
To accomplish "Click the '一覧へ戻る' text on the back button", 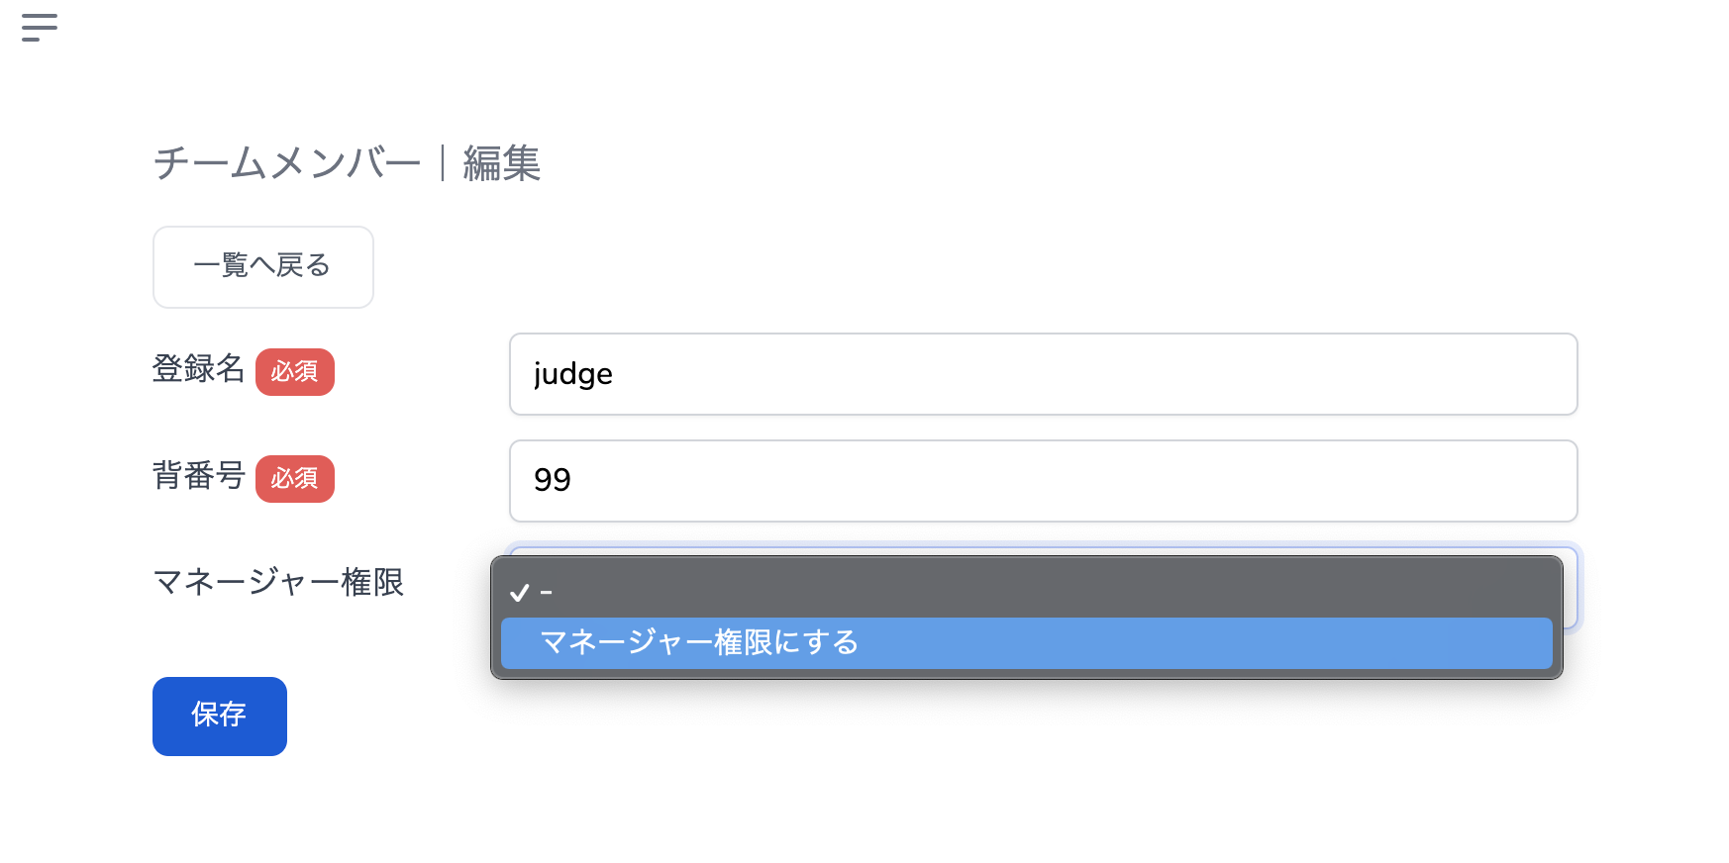I will [x=262, y=265].
